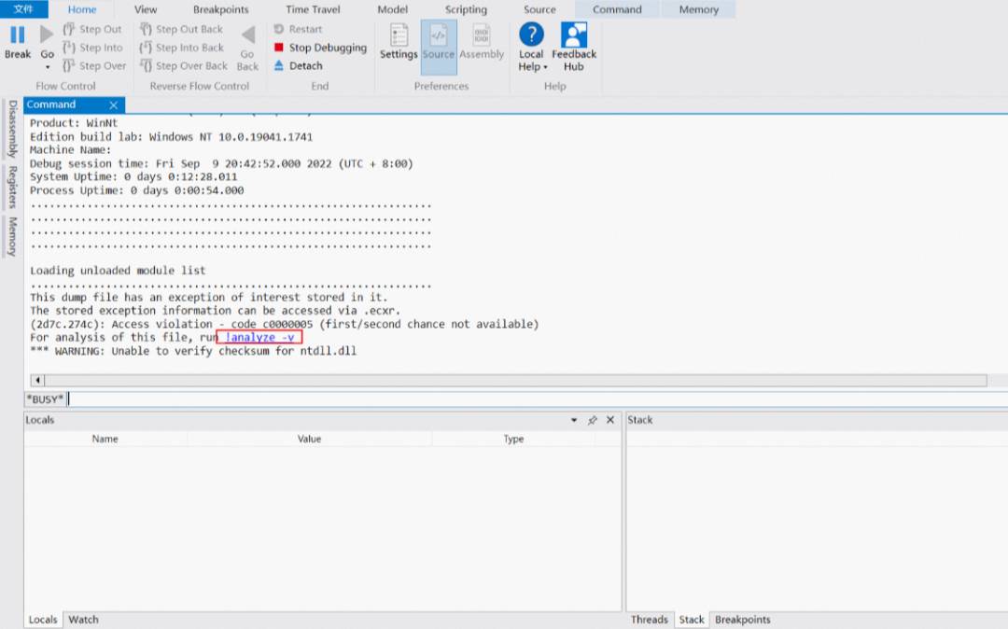The image size is (1008, 629).
Task: Click the Break pause icon
Action: coord(18,35)
